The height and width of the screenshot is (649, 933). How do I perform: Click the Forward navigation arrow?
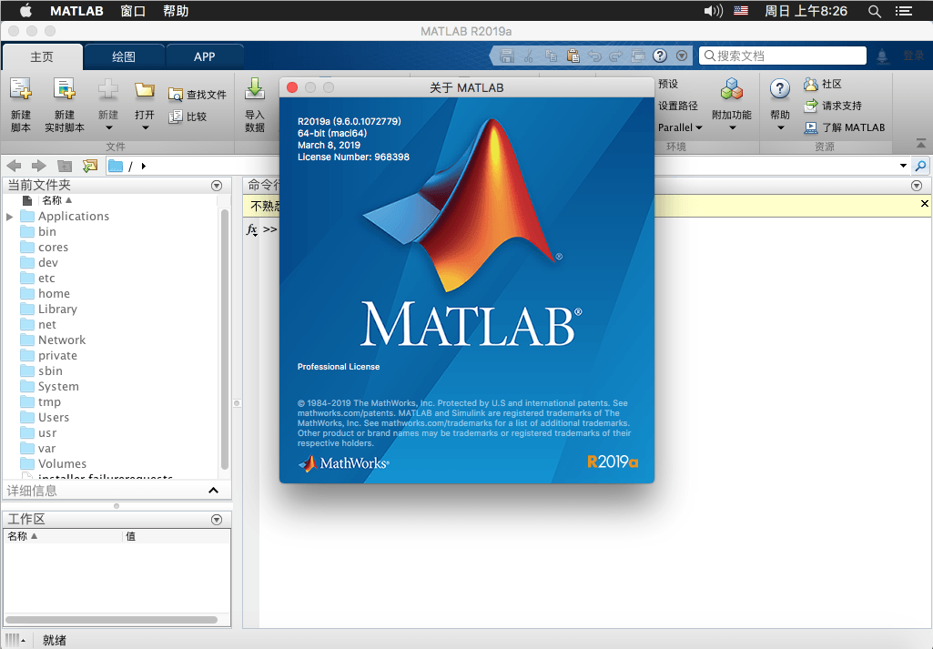[x=38, y=166]
